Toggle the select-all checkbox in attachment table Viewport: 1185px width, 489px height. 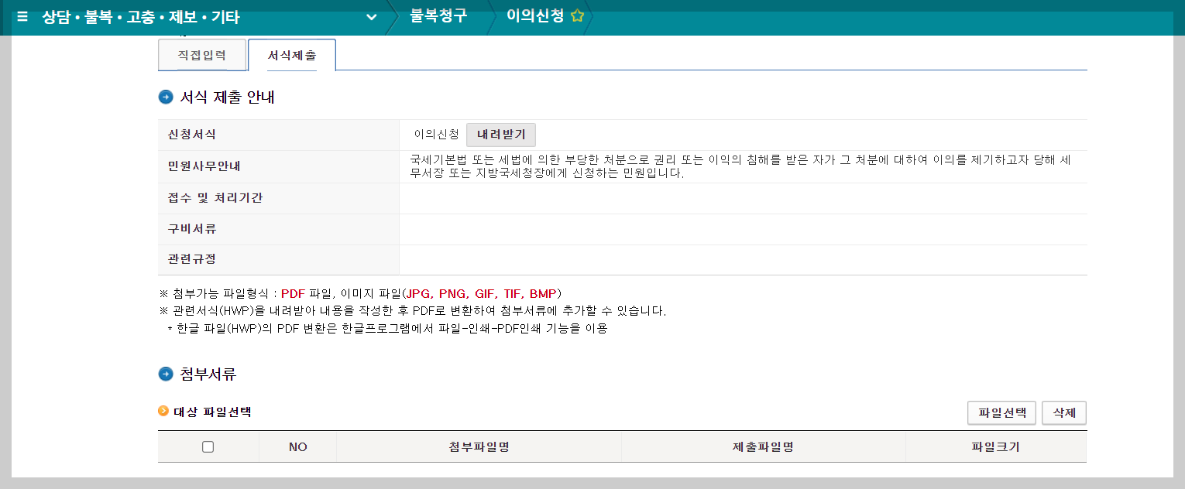point(208,446)
